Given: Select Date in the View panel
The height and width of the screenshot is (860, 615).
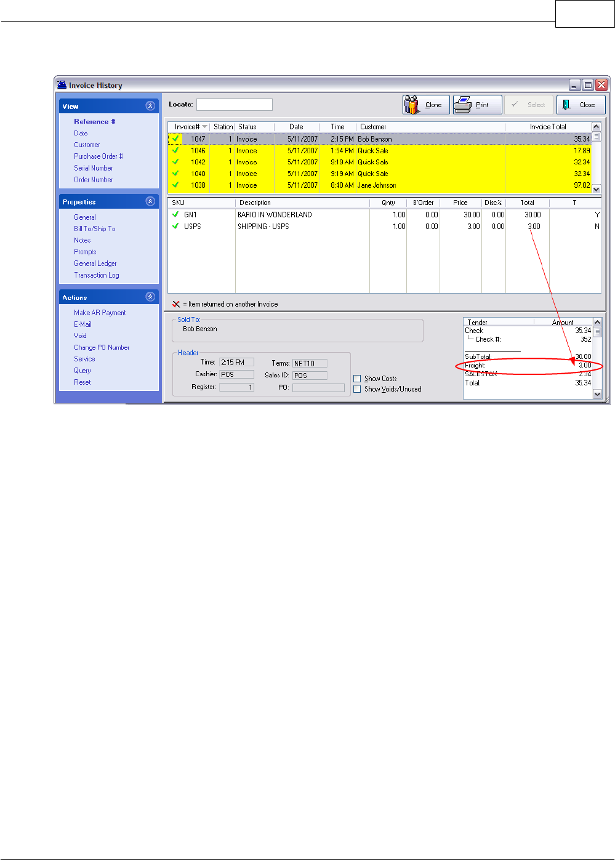Looking at the screenshot, I should [x=81, y=133].
